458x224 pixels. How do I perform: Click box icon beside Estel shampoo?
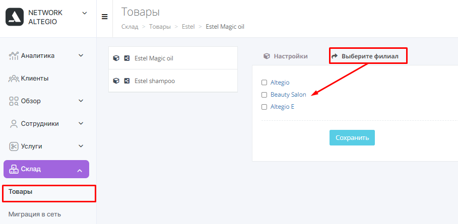116,81
